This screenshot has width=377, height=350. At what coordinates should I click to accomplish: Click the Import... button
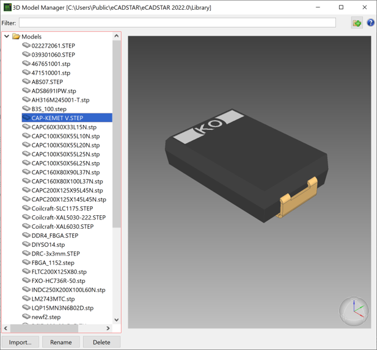(x=20, y=342)
